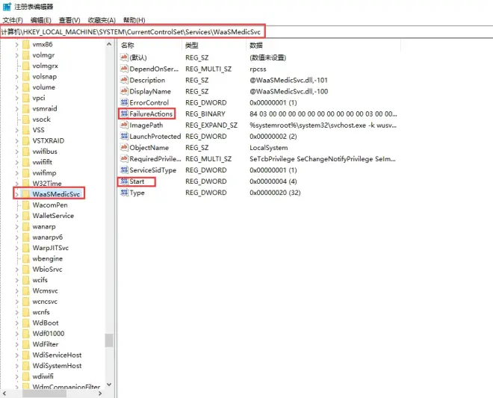493x398 pixels.
Task: Click the tree horizontal scroll right arrow
Action: pyautogui.click(x=100, y=394)
